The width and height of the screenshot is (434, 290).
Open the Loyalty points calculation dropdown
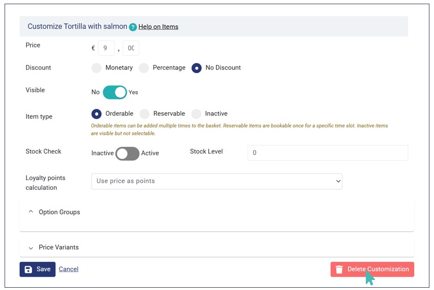(217, 181)
